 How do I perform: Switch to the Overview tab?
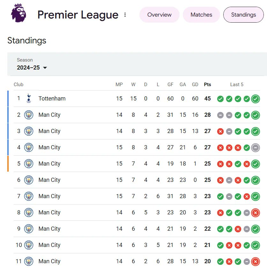pyautogui.click(x=159, y=15)
